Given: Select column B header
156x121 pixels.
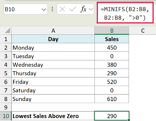Looking at the screenshot, I should [x=112, y=30].
